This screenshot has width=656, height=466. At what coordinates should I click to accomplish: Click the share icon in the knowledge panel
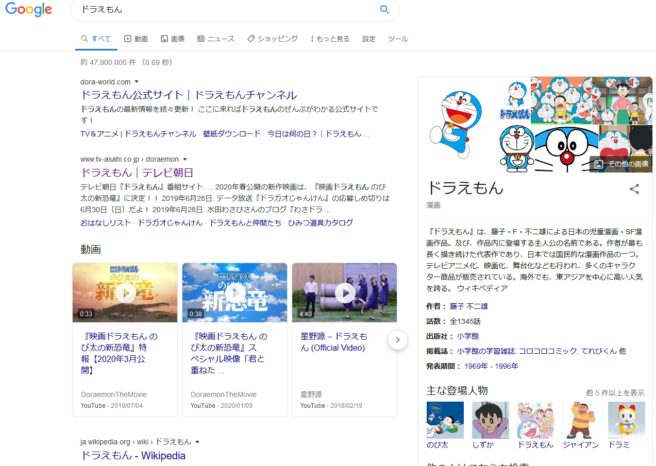pyautogui.click(x=634, y=189)
